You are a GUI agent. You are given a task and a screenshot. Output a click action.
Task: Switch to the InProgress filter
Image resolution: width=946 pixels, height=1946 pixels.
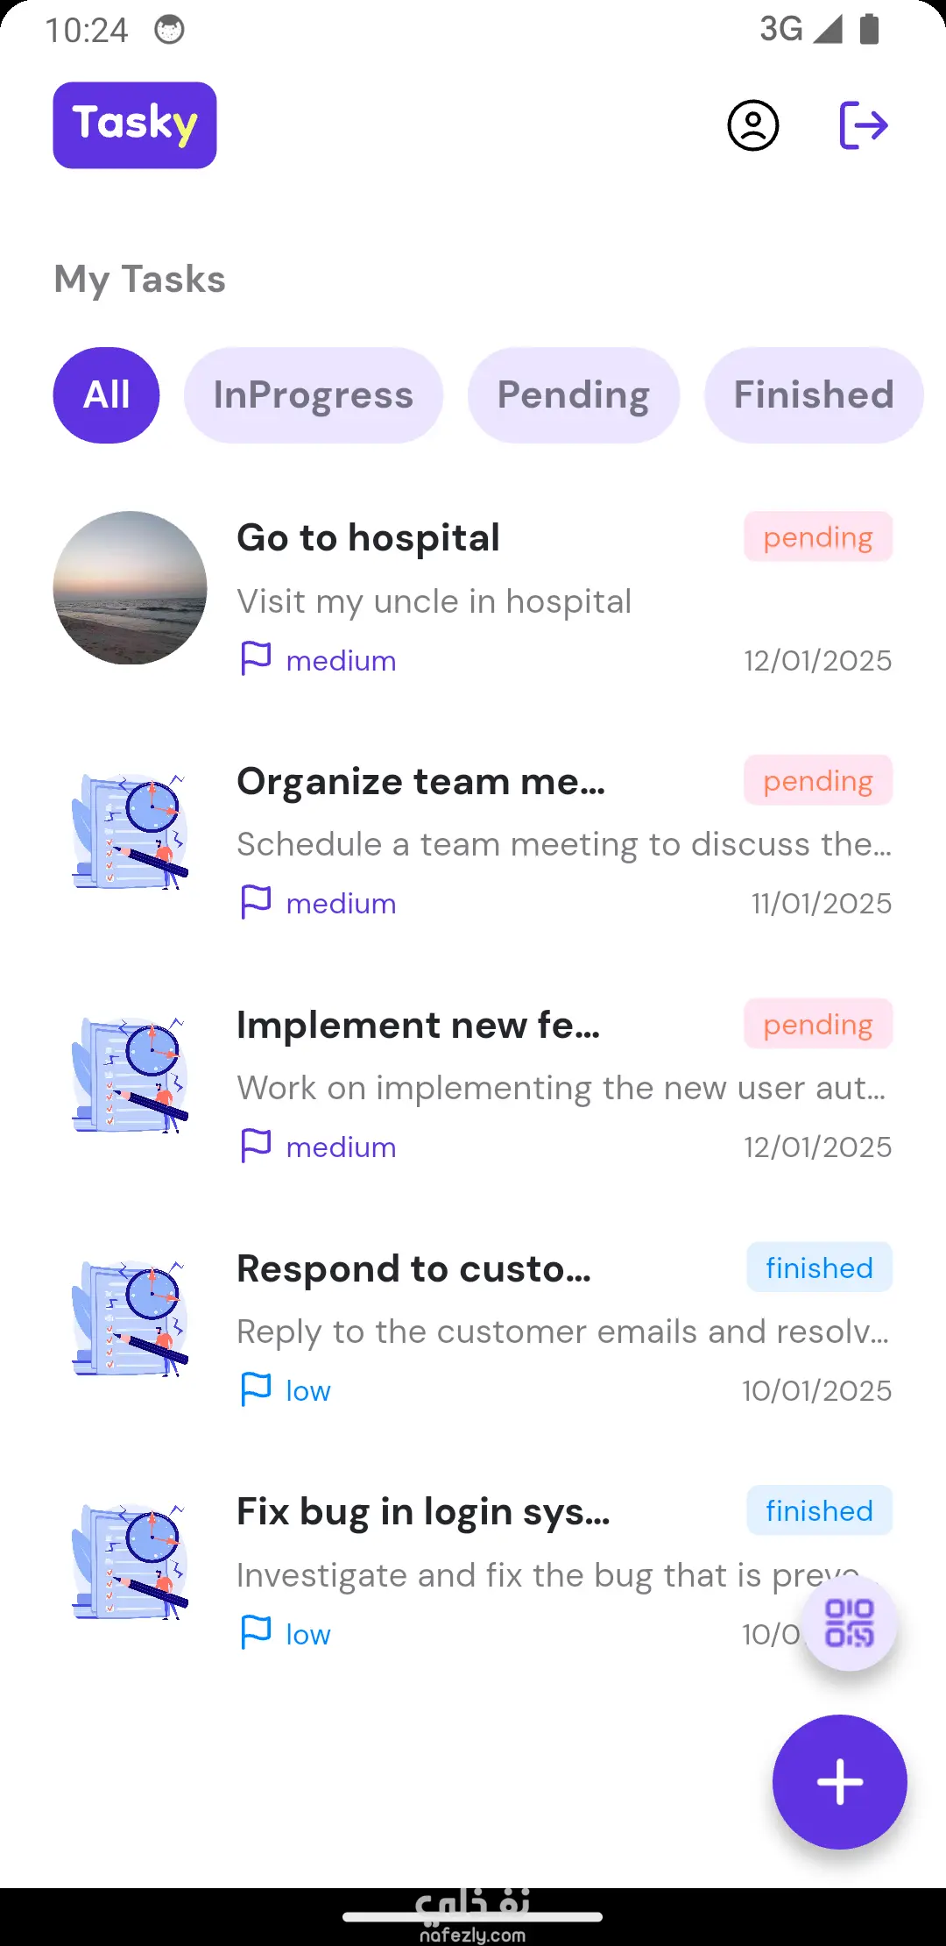coord(313,395)
